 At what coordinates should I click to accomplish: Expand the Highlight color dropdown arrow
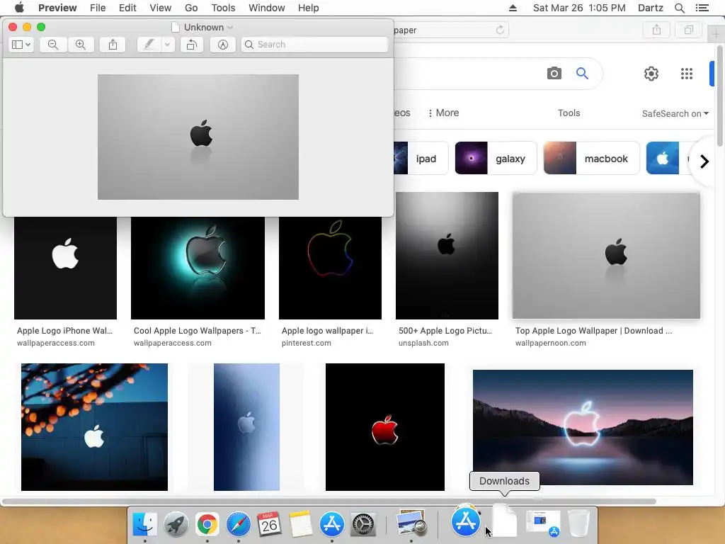167,45
